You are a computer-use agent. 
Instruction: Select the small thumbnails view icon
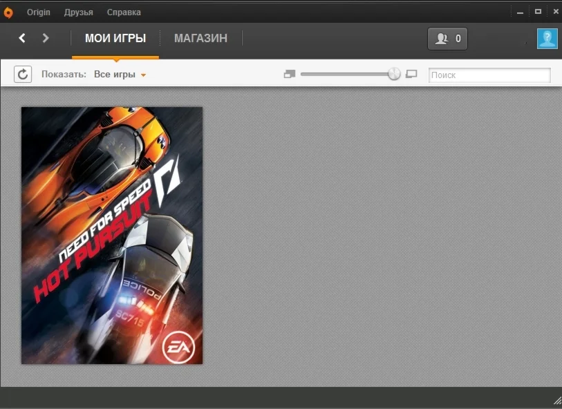[x=289, y=73]
